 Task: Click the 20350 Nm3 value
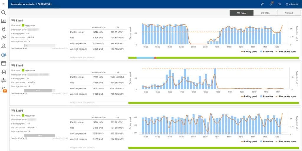(x=98, y=43)
